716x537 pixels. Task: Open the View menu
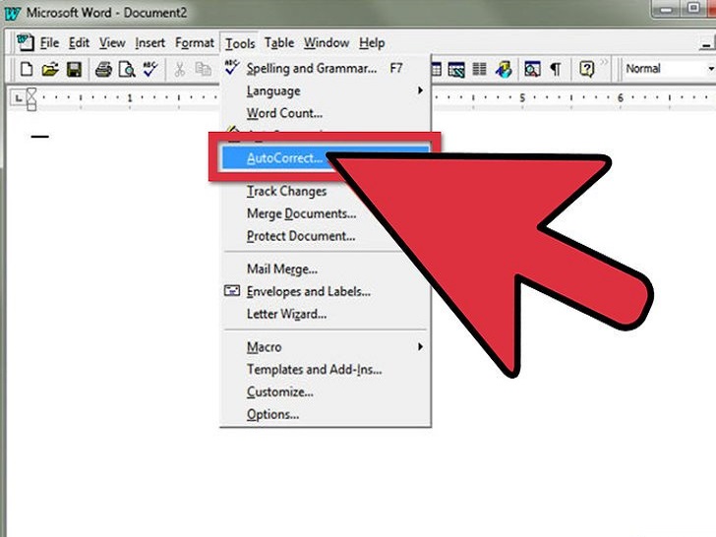point(112,43)
